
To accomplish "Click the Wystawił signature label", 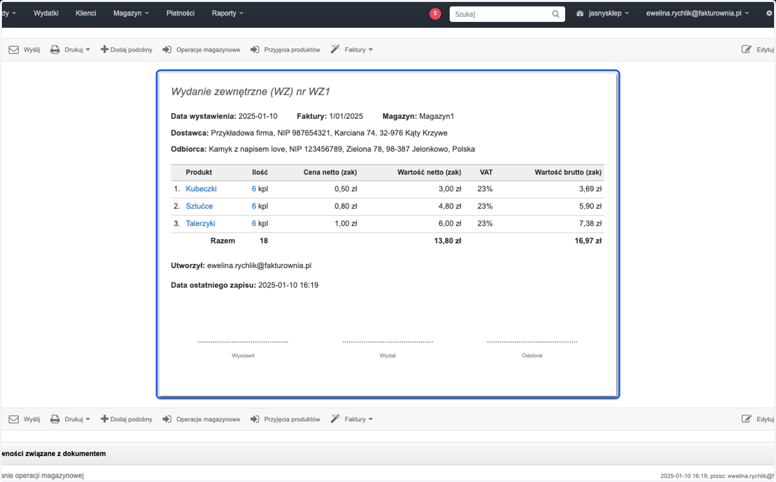I will point(243,355).
